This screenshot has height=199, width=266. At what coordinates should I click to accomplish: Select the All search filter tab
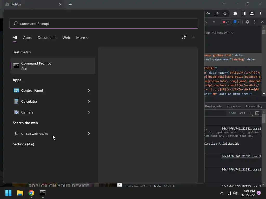15,38
